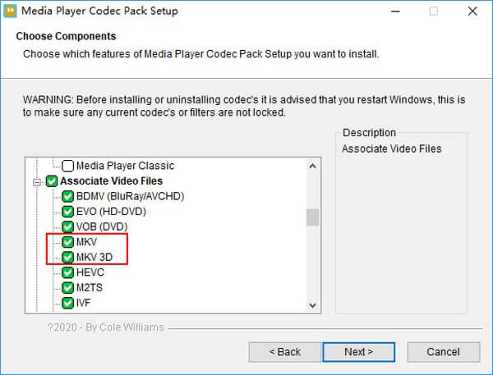
Task: Toggle the Associate Video Files group checkbox
Action: point(52,181)
